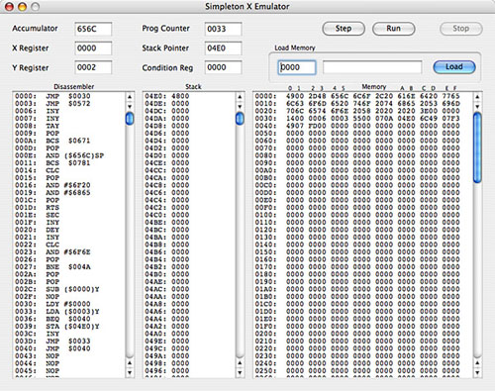Click the Memory pane scrollbar thumb

click(x=477, y=147)
